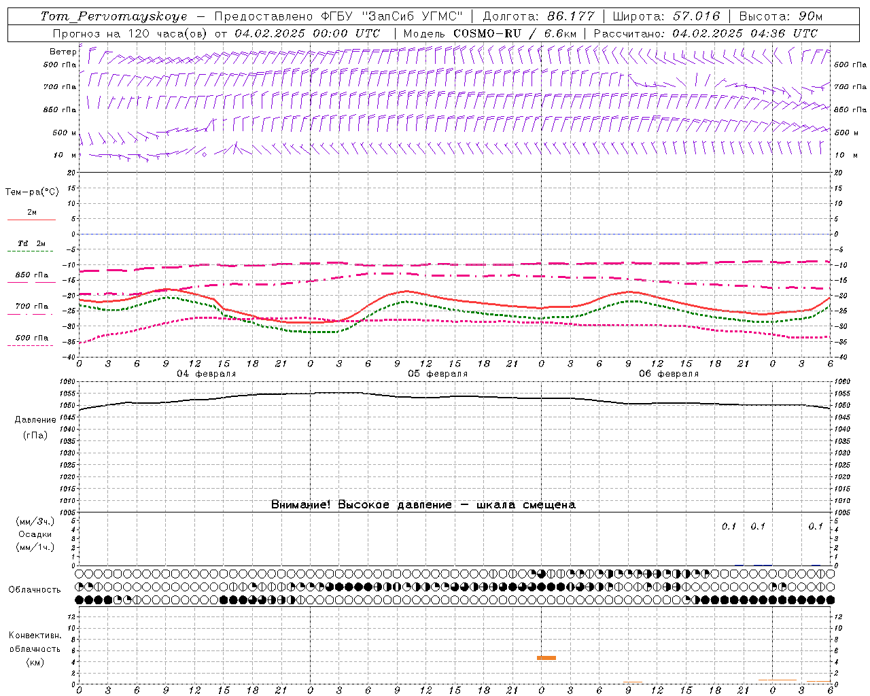Screen dimensions: 870x696
Task: Click the (мм/1ч.) precipitation unit label
Action: (35, 547)
